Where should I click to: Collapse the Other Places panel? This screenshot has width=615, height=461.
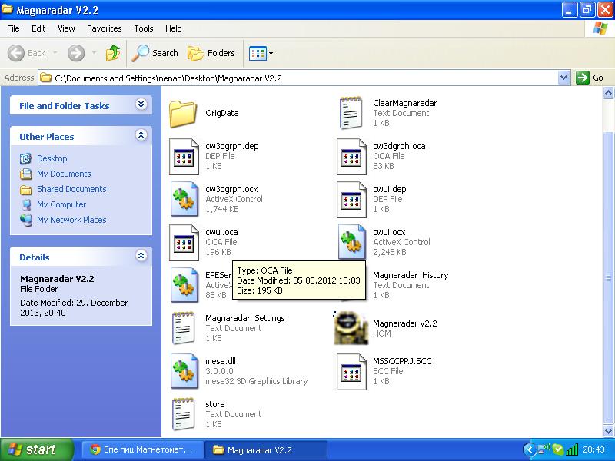tap(141, 135)
